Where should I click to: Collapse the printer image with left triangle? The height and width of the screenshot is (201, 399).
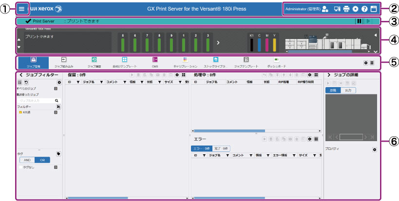point(375,36)
